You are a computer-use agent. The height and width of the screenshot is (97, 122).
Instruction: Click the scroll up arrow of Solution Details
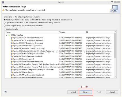pyautogui.click(x=115, y=32)
